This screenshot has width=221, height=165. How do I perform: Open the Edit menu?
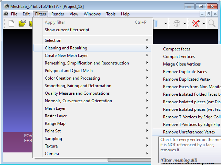click(x=26, y=14)
